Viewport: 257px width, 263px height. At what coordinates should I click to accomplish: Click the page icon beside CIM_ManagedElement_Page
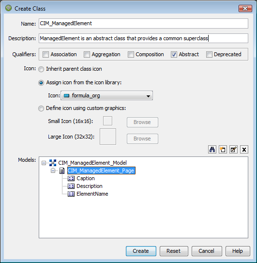(62, 171)
